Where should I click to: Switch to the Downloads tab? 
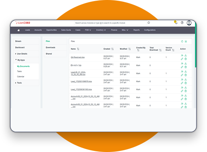(x=55, y=47)
